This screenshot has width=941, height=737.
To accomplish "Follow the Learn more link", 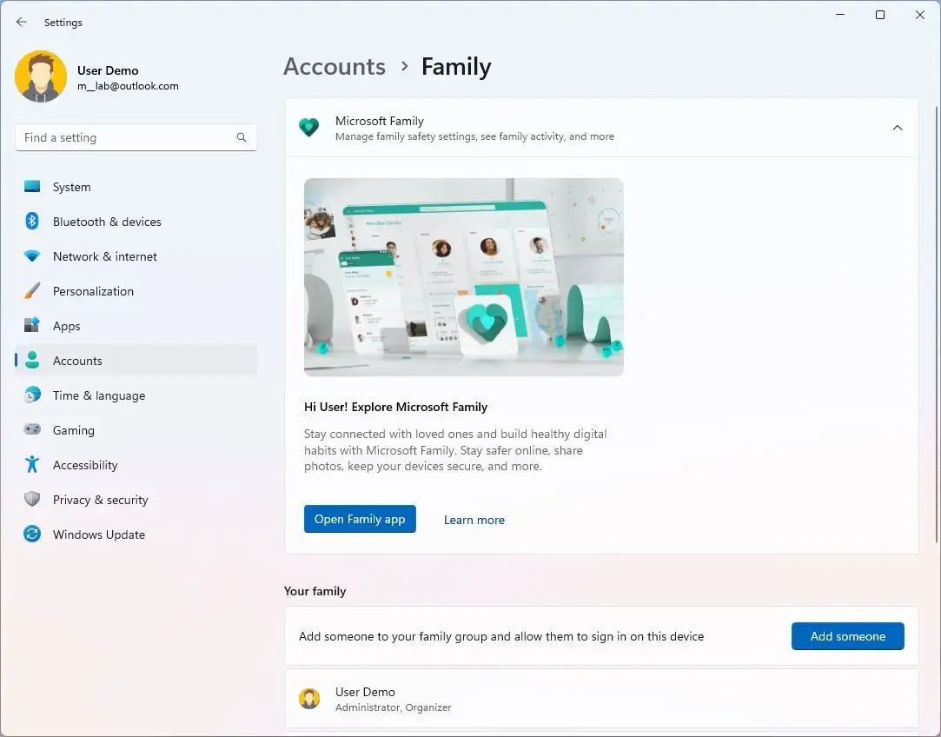I will pyautogui.click(x=474, y=520).
